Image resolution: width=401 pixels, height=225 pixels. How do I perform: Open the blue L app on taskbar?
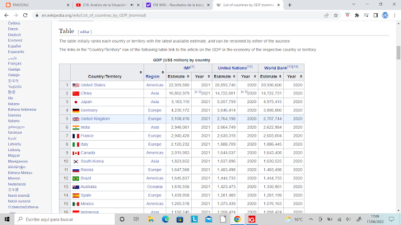click(194, 219)
